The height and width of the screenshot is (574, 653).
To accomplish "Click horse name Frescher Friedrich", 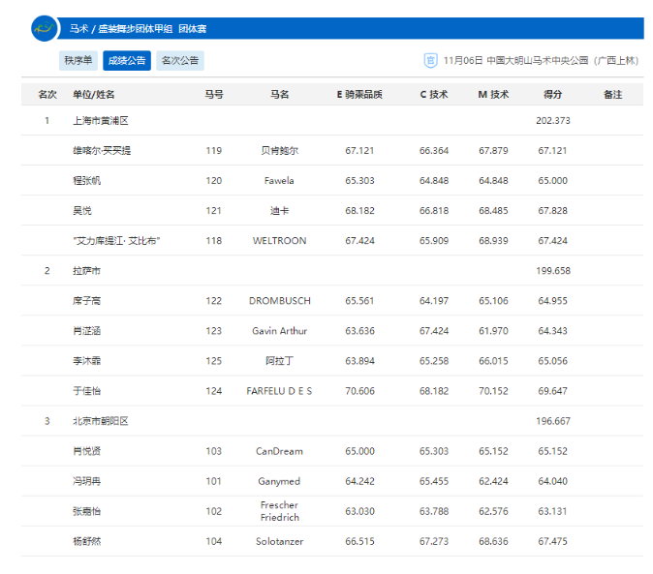I will pos(279,511).
